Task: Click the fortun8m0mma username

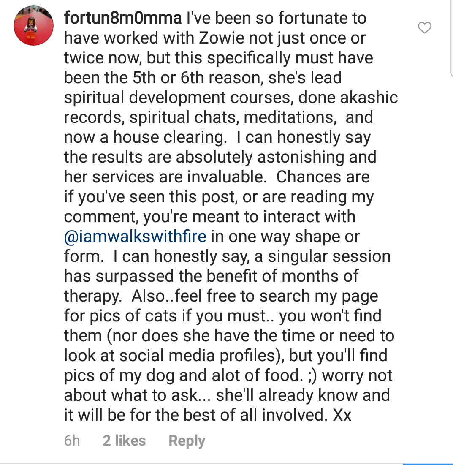Action: 125,18
